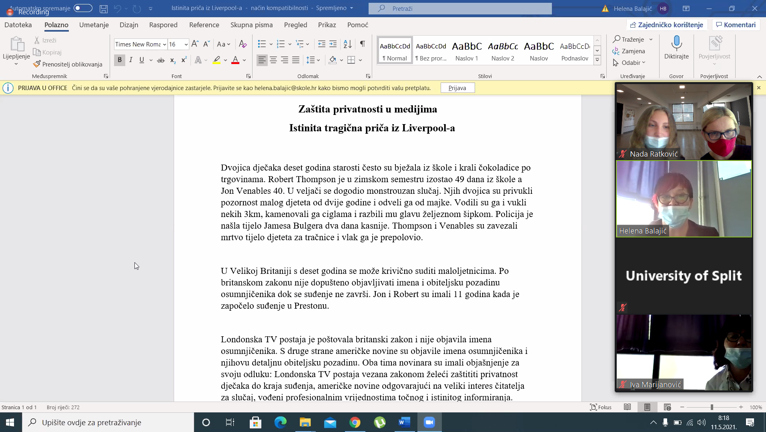Toggle strikethrough text
Screen dimensions: 766x432
(x=161, y=60)
